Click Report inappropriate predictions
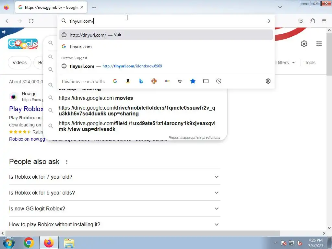The image size is (332, 249). 195,137
